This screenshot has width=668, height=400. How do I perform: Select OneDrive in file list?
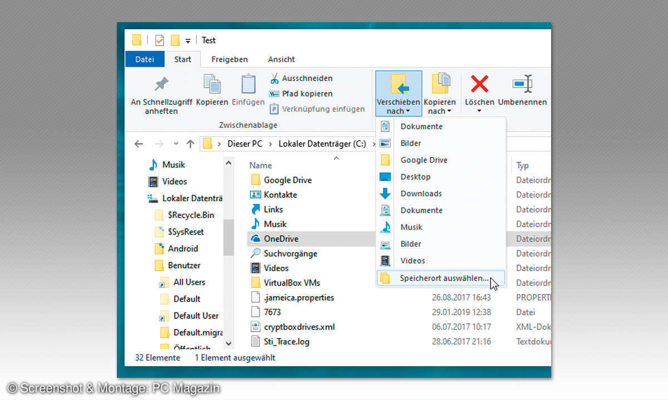click(274, 239)
